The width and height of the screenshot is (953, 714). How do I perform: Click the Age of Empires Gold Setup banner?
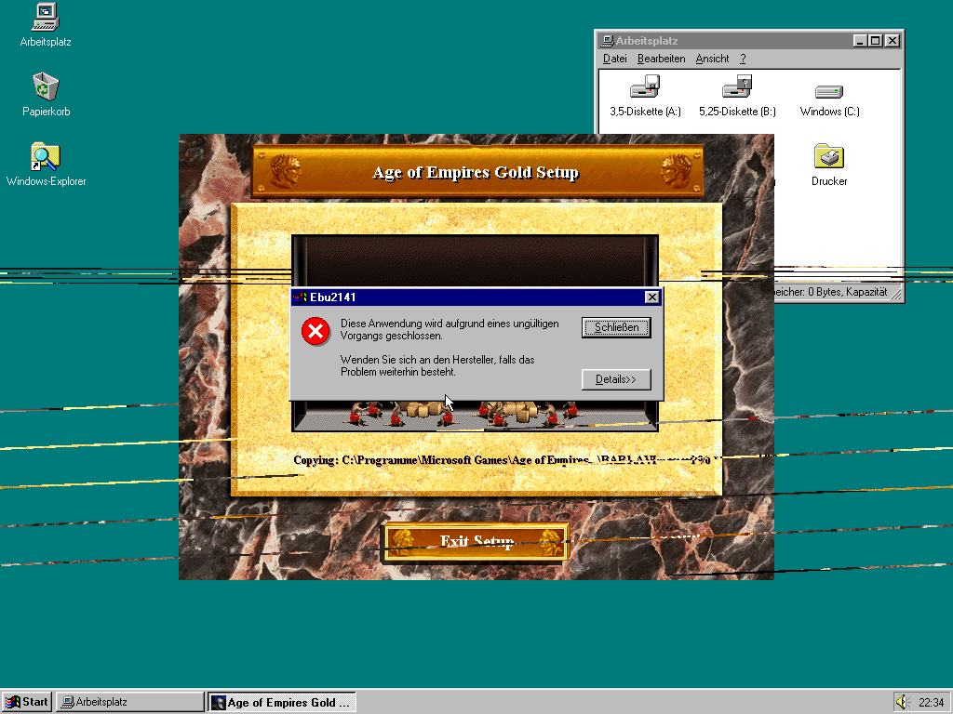pos(477,172)
